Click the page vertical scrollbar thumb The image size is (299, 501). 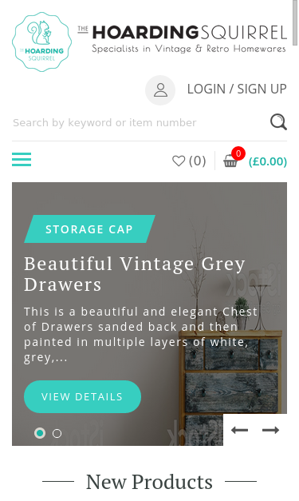pyautogui.click(x=296, y=19)
